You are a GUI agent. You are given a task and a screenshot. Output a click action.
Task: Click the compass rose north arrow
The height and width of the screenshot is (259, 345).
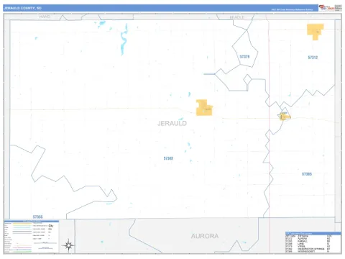[x=68, y=245]
